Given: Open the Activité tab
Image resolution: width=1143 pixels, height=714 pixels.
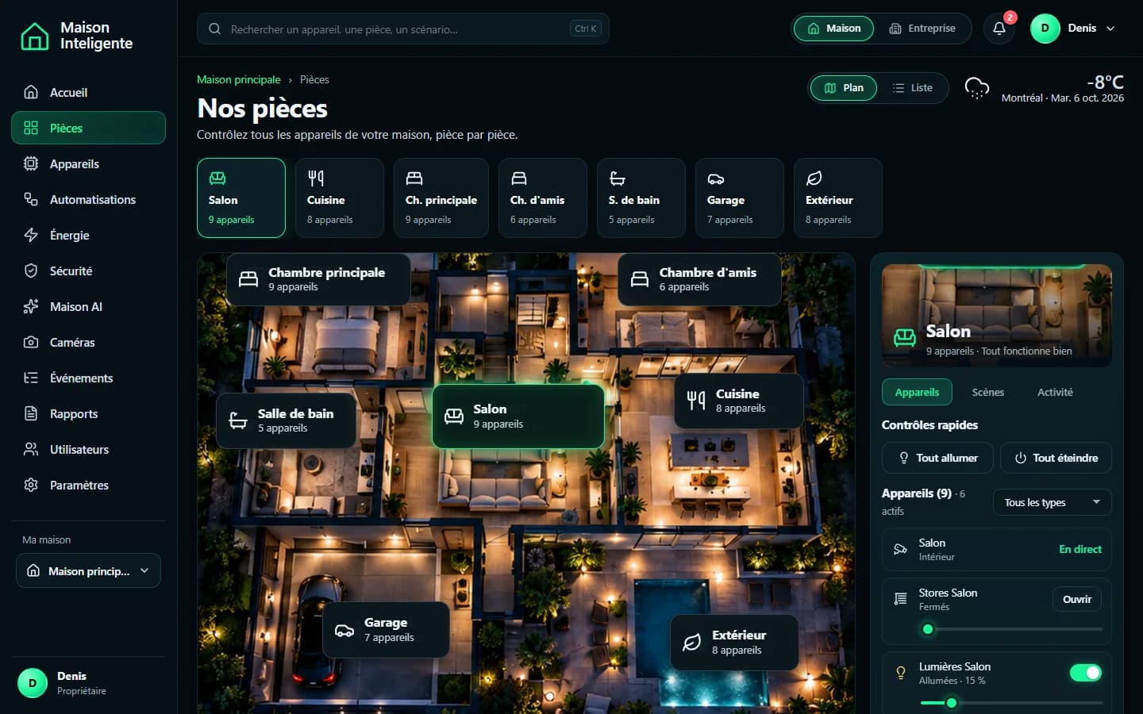Looking at the screenshot, I should pos(1055,392).
